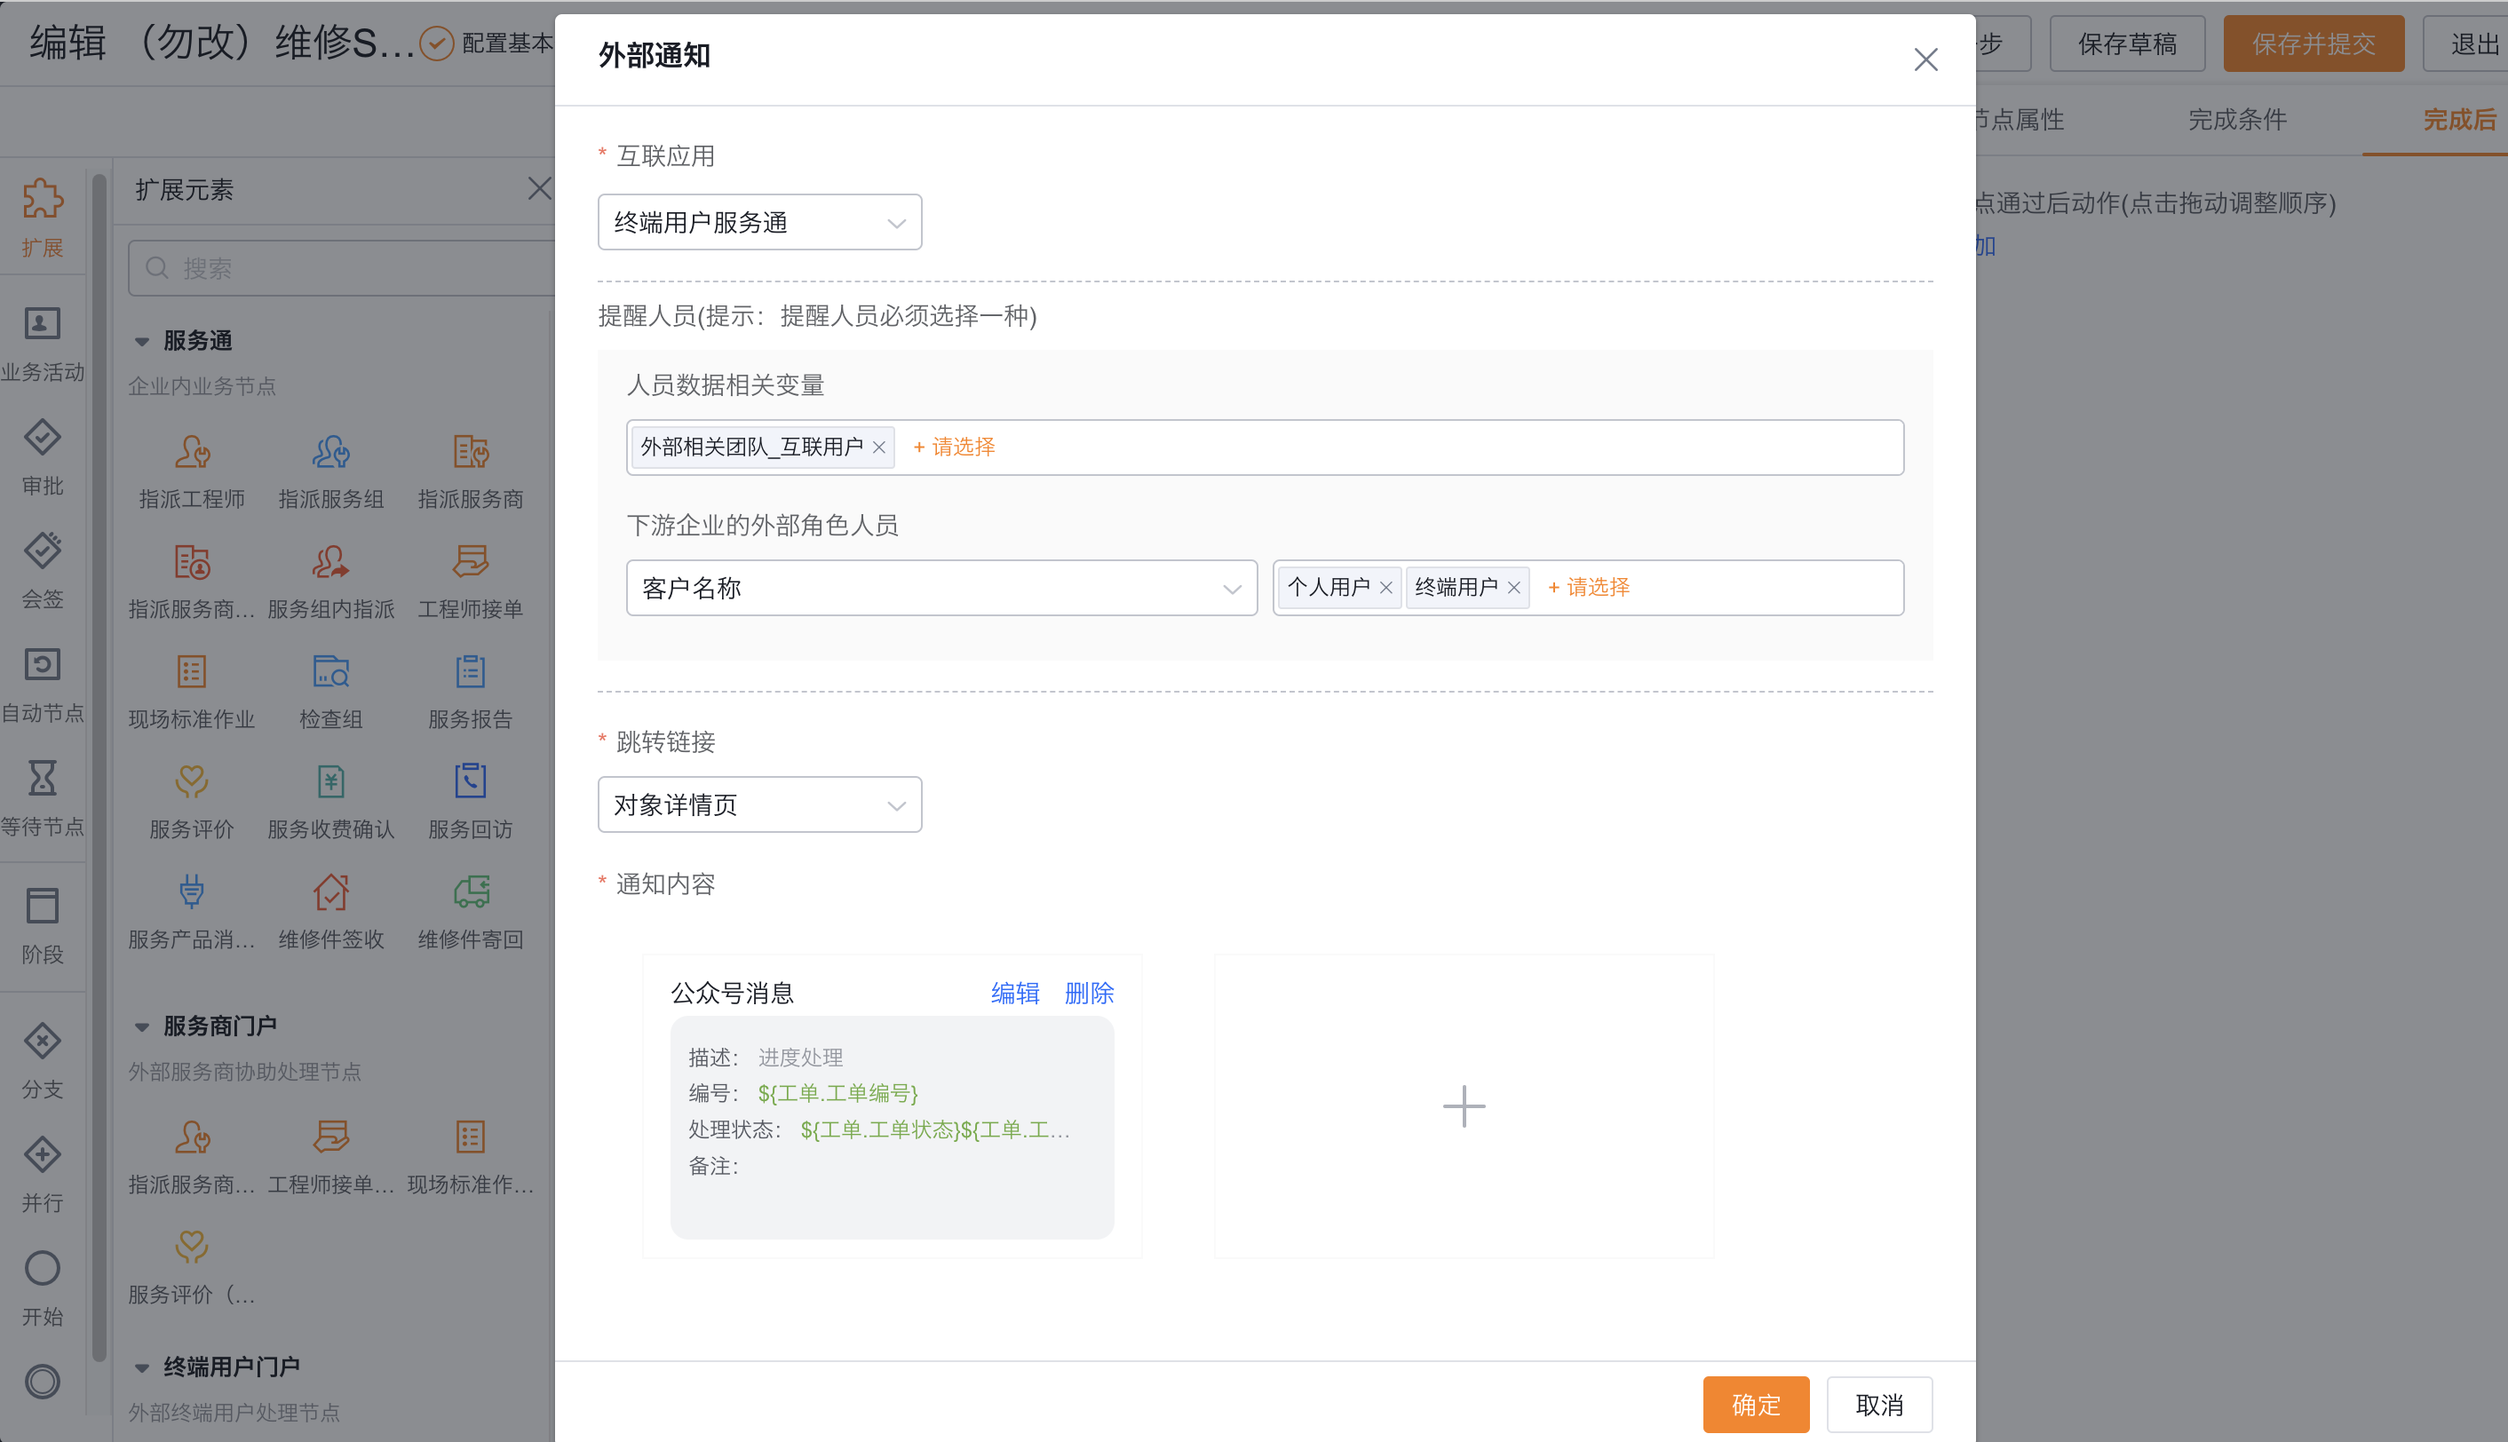Click the 配置基本 step indicator
Screen dimensions: 2508x1442
coord(487,43)
